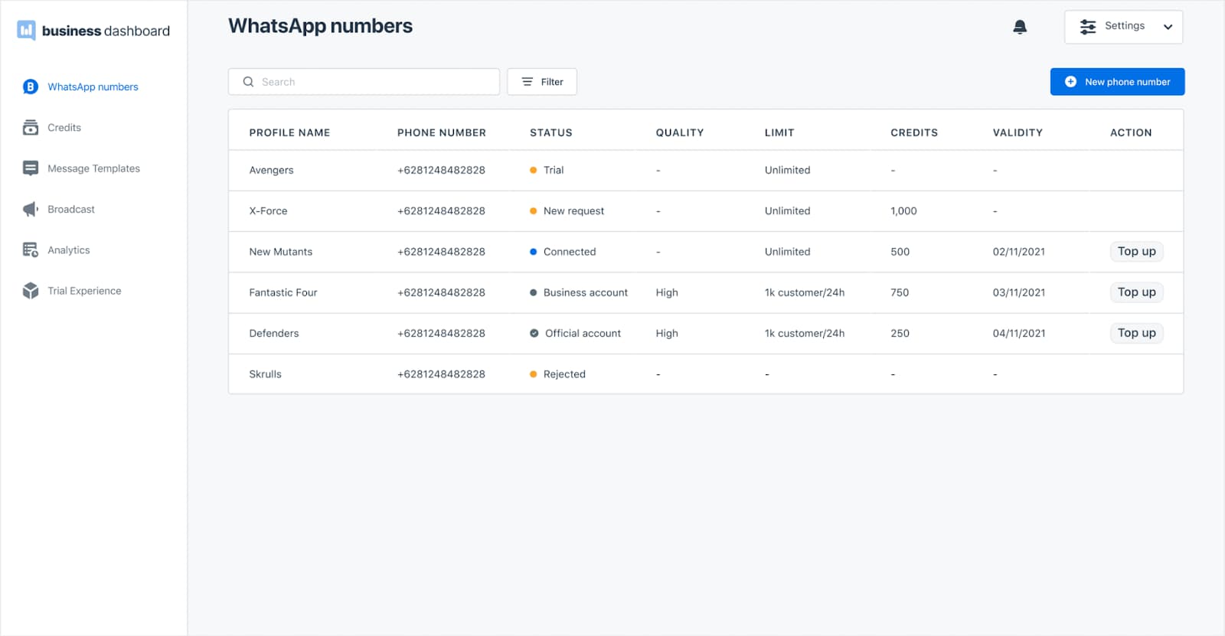The height and width of the screenshot is (636, 1225).
Task: Click the Message Templates chat icon
Action: [x=31, y=168]
